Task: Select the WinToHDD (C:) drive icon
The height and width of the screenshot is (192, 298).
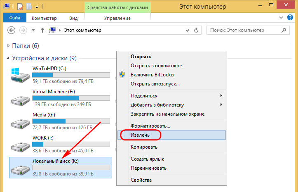Action: click(x=20, y=75)
